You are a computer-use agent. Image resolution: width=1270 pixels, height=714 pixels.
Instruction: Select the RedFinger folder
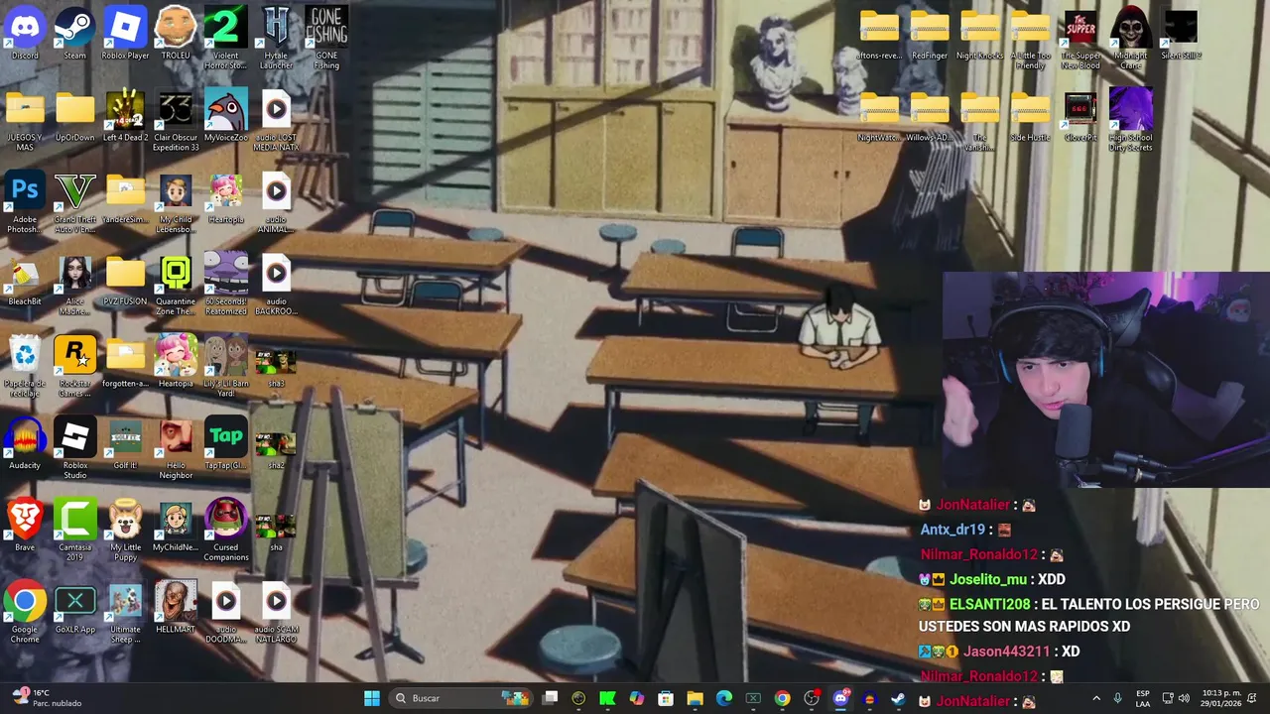coord(930,34)
